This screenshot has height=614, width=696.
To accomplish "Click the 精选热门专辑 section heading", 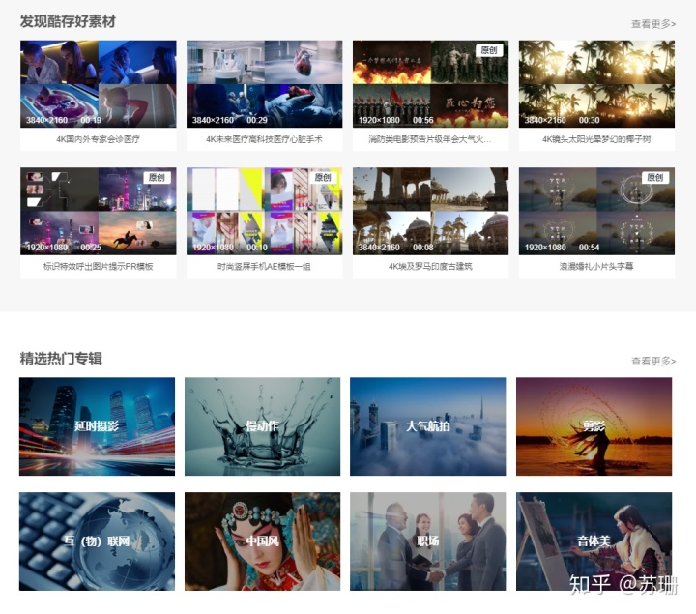I will (61, 359).
